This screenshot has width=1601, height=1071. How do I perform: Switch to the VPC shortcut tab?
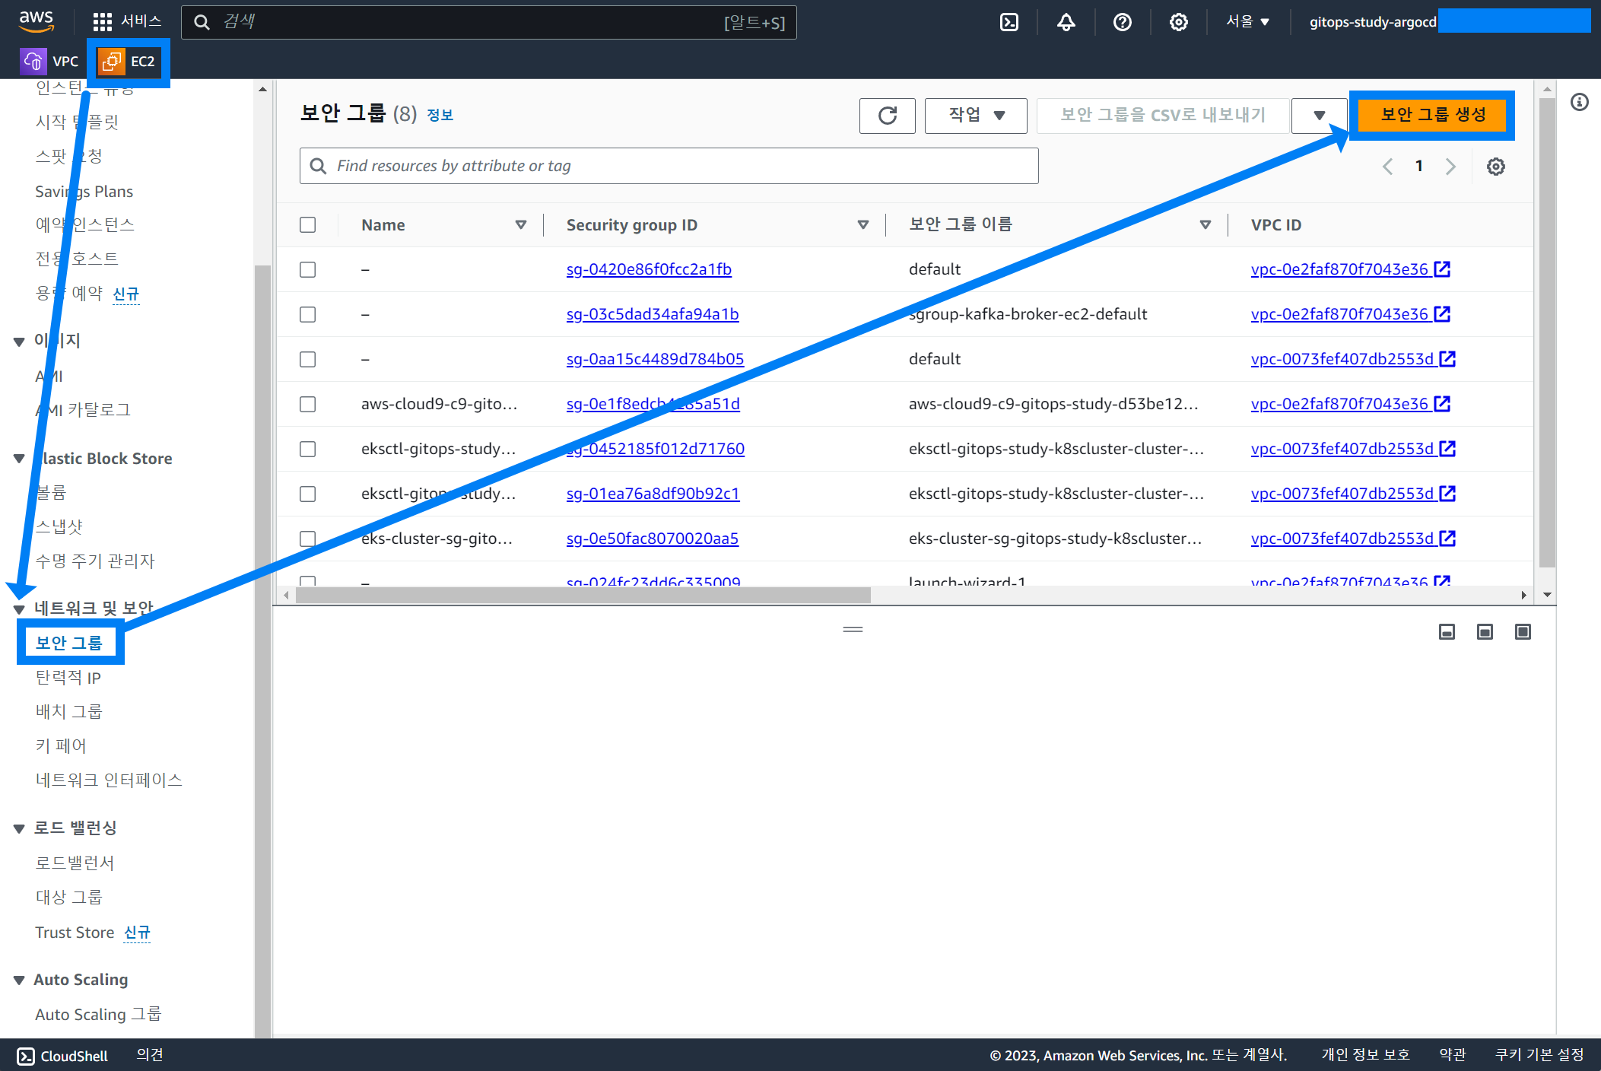[50, 61]
